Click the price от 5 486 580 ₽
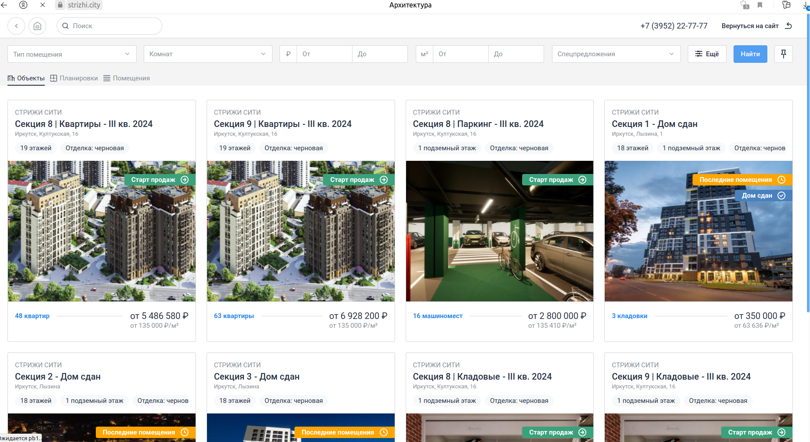 159,316
